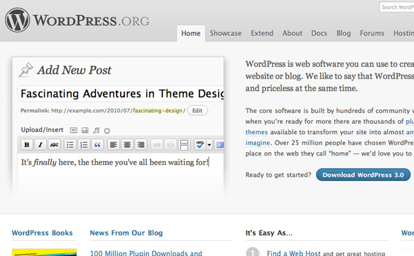Open the Blog tab
The height and width of the screenshot is (256, 414).
tap(344, 33)
